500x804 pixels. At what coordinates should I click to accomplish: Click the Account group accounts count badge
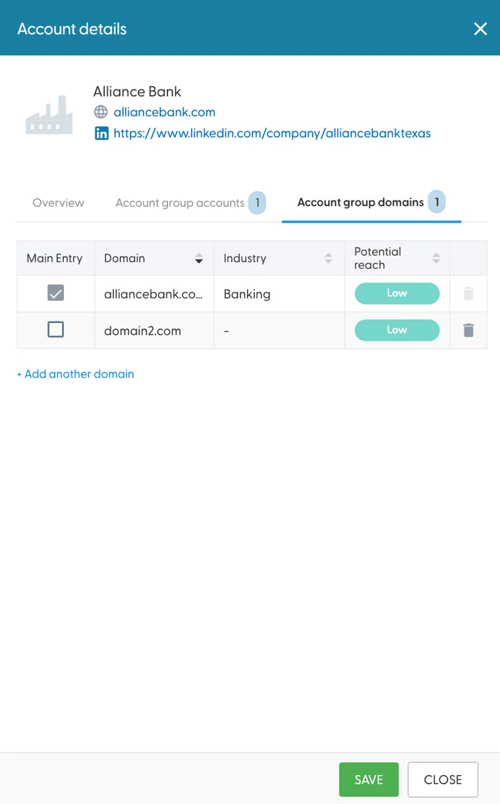point(257,203)
